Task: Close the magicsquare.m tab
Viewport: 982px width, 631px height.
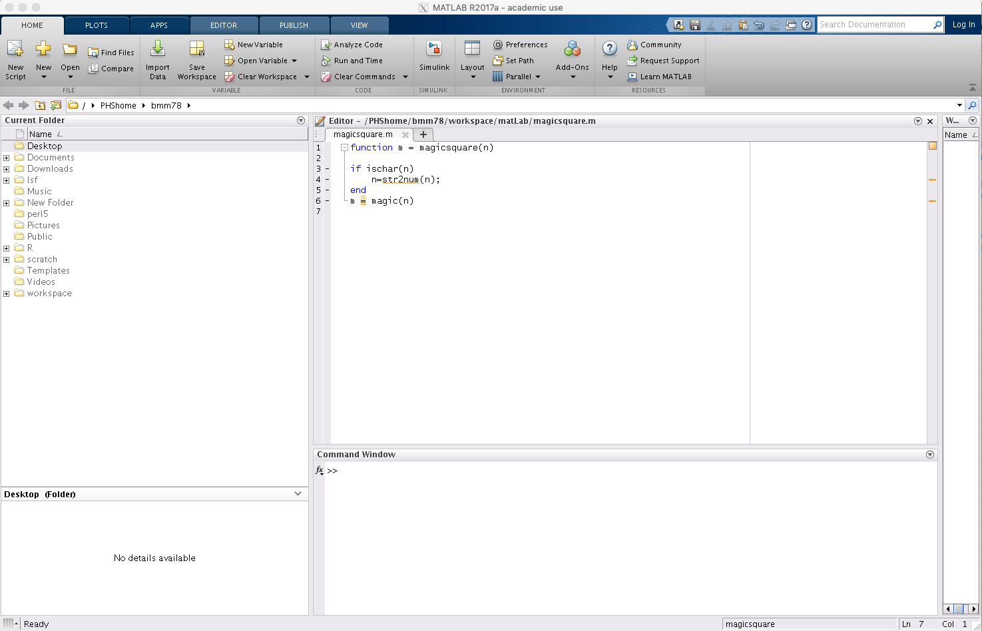Action: pyautogui.click(x=405, y=134)
